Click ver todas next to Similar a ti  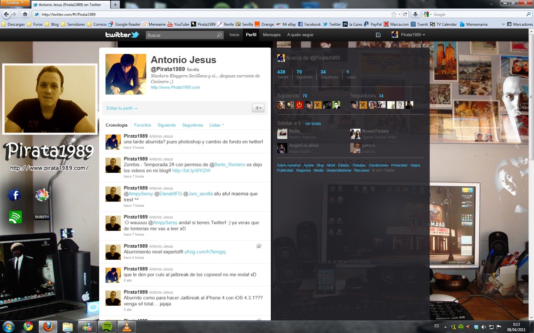313,124
